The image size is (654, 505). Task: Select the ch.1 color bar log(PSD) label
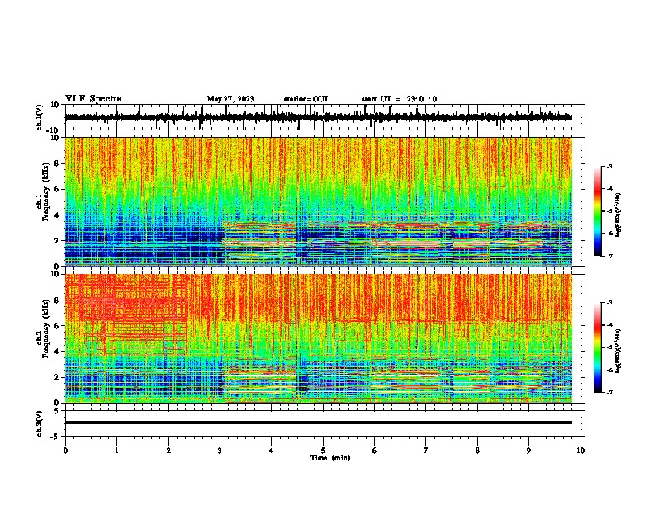618,215
